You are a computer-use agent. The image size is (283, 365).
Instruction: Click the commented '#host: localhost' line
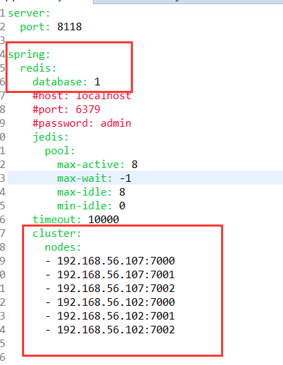[x=82, y=96]
